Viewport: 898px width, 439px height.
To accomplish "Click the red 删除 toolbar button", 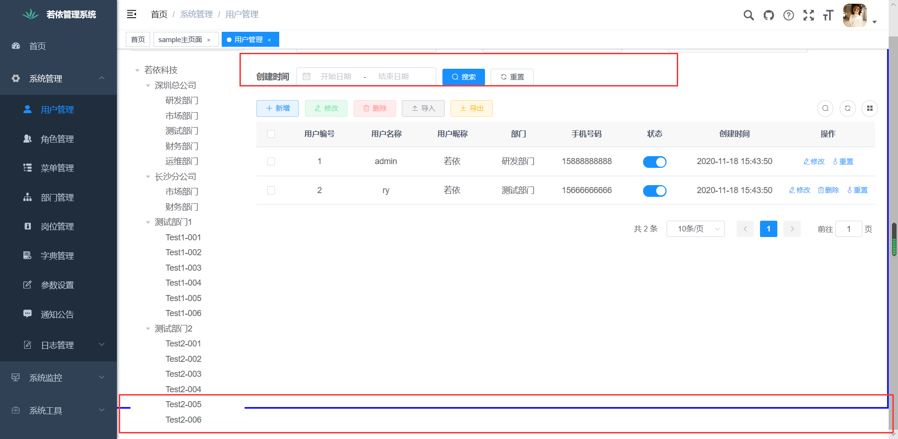I will pos(375,108).
